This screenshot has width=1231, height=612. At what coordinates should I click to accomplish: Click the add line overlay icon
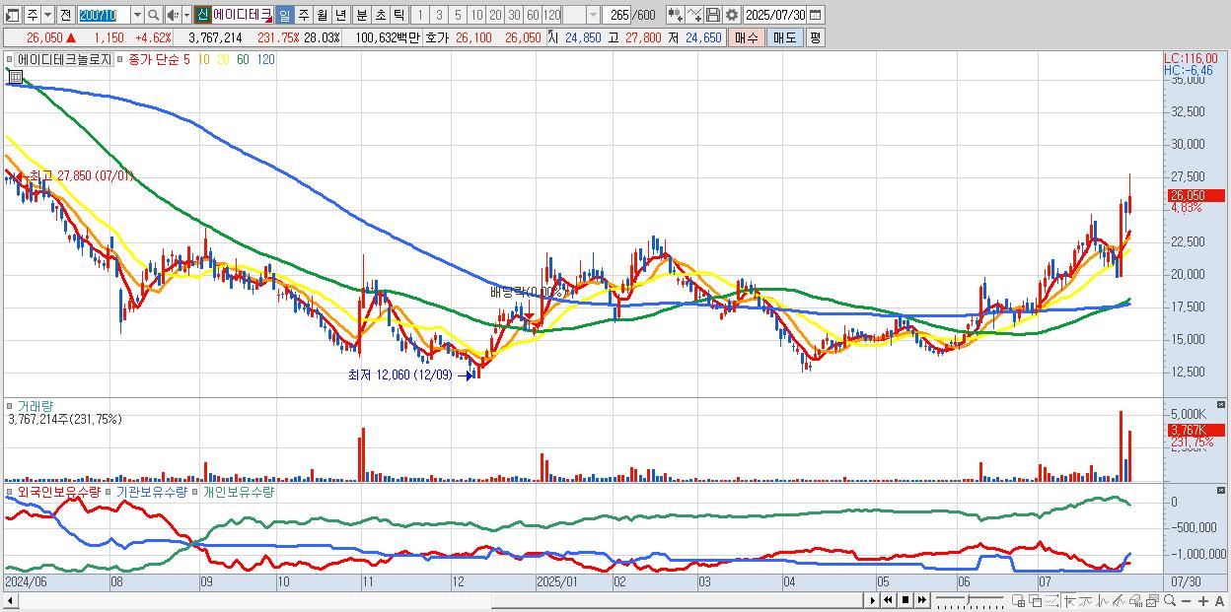click(694, 15)
